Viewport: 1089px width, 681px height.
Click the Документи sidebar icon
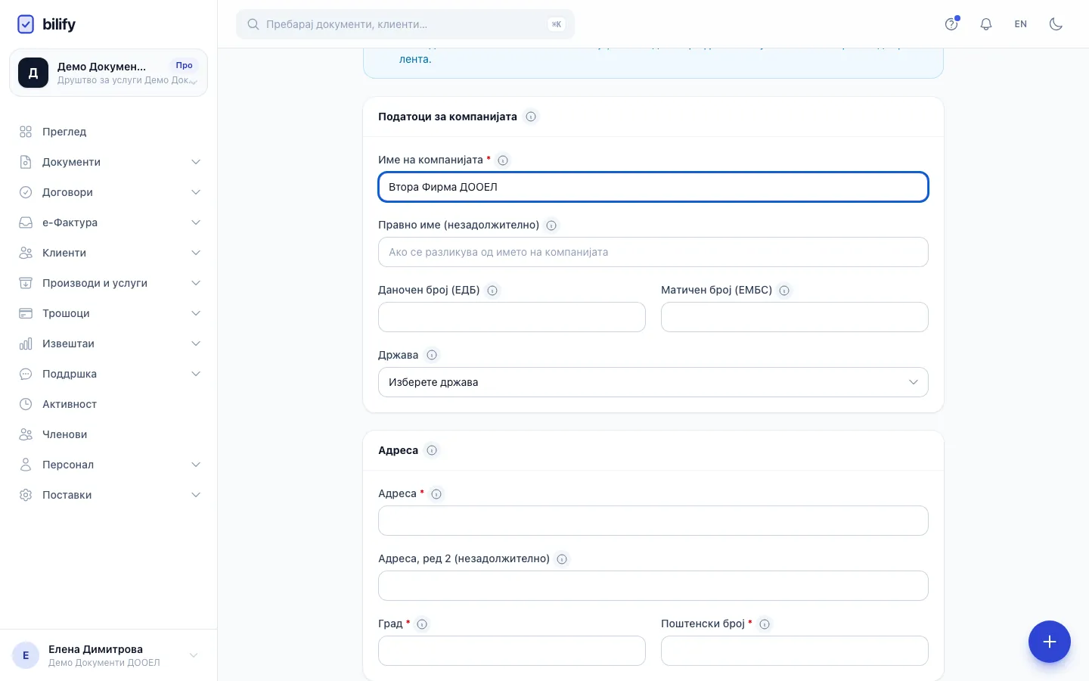pos(26,162)
